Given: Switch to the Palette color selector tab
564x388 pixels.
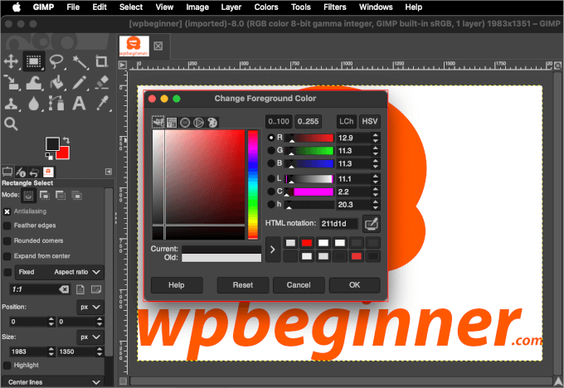Looking at the screenshot, I should [211, 123].
